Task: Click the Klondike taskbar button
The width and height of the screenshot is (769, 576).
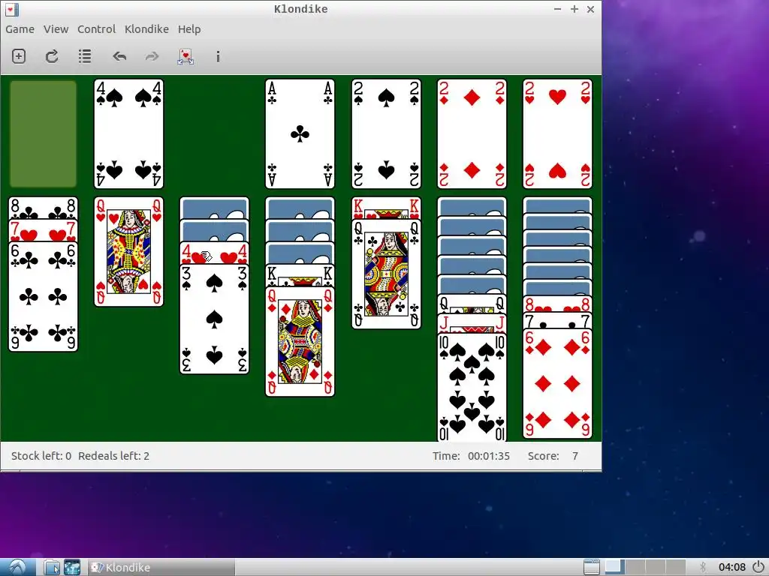Action: point(162,567)
